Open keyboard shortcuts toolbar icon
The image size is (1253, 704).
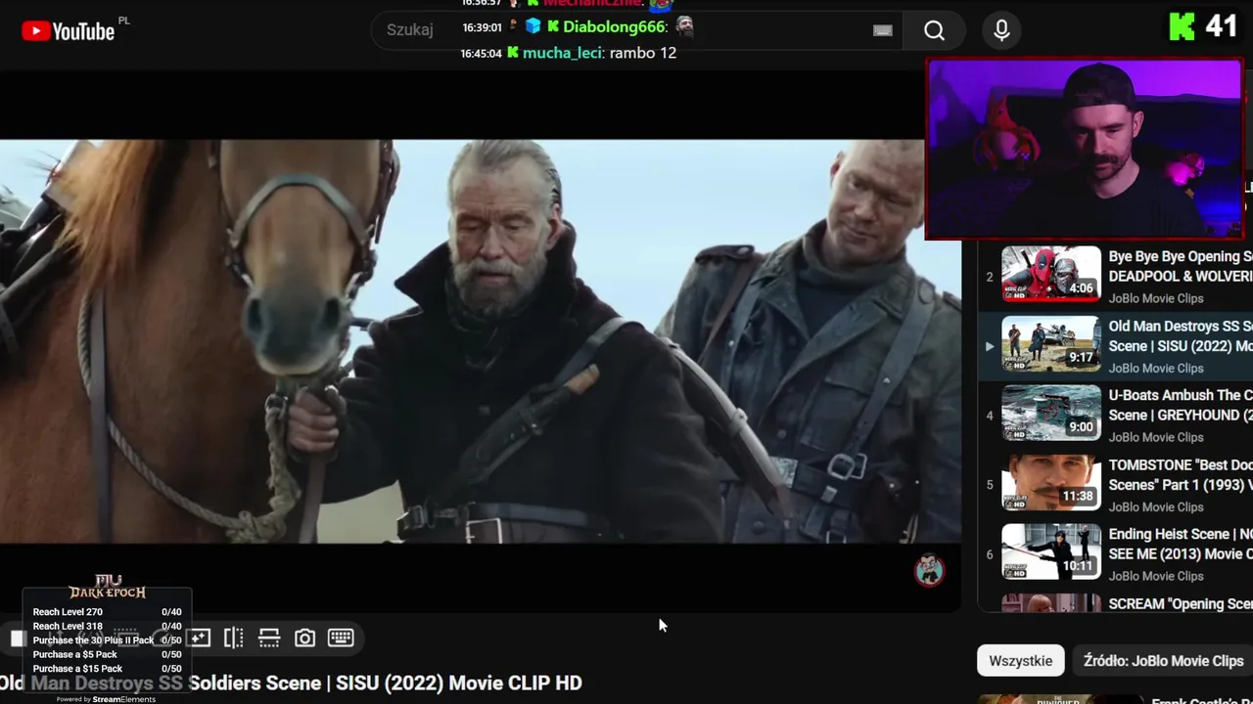click(x=341, y=638)
